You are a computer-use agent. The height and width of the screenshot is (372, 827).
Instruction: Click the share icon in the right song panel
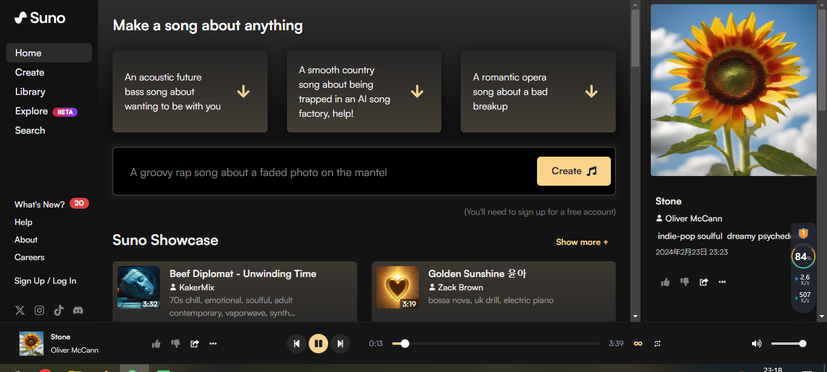coord(703,282)
